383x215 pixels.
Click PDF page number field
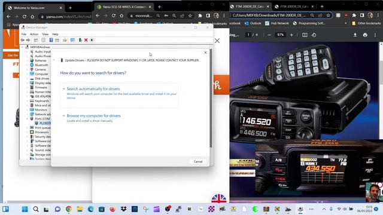[248, 35]
